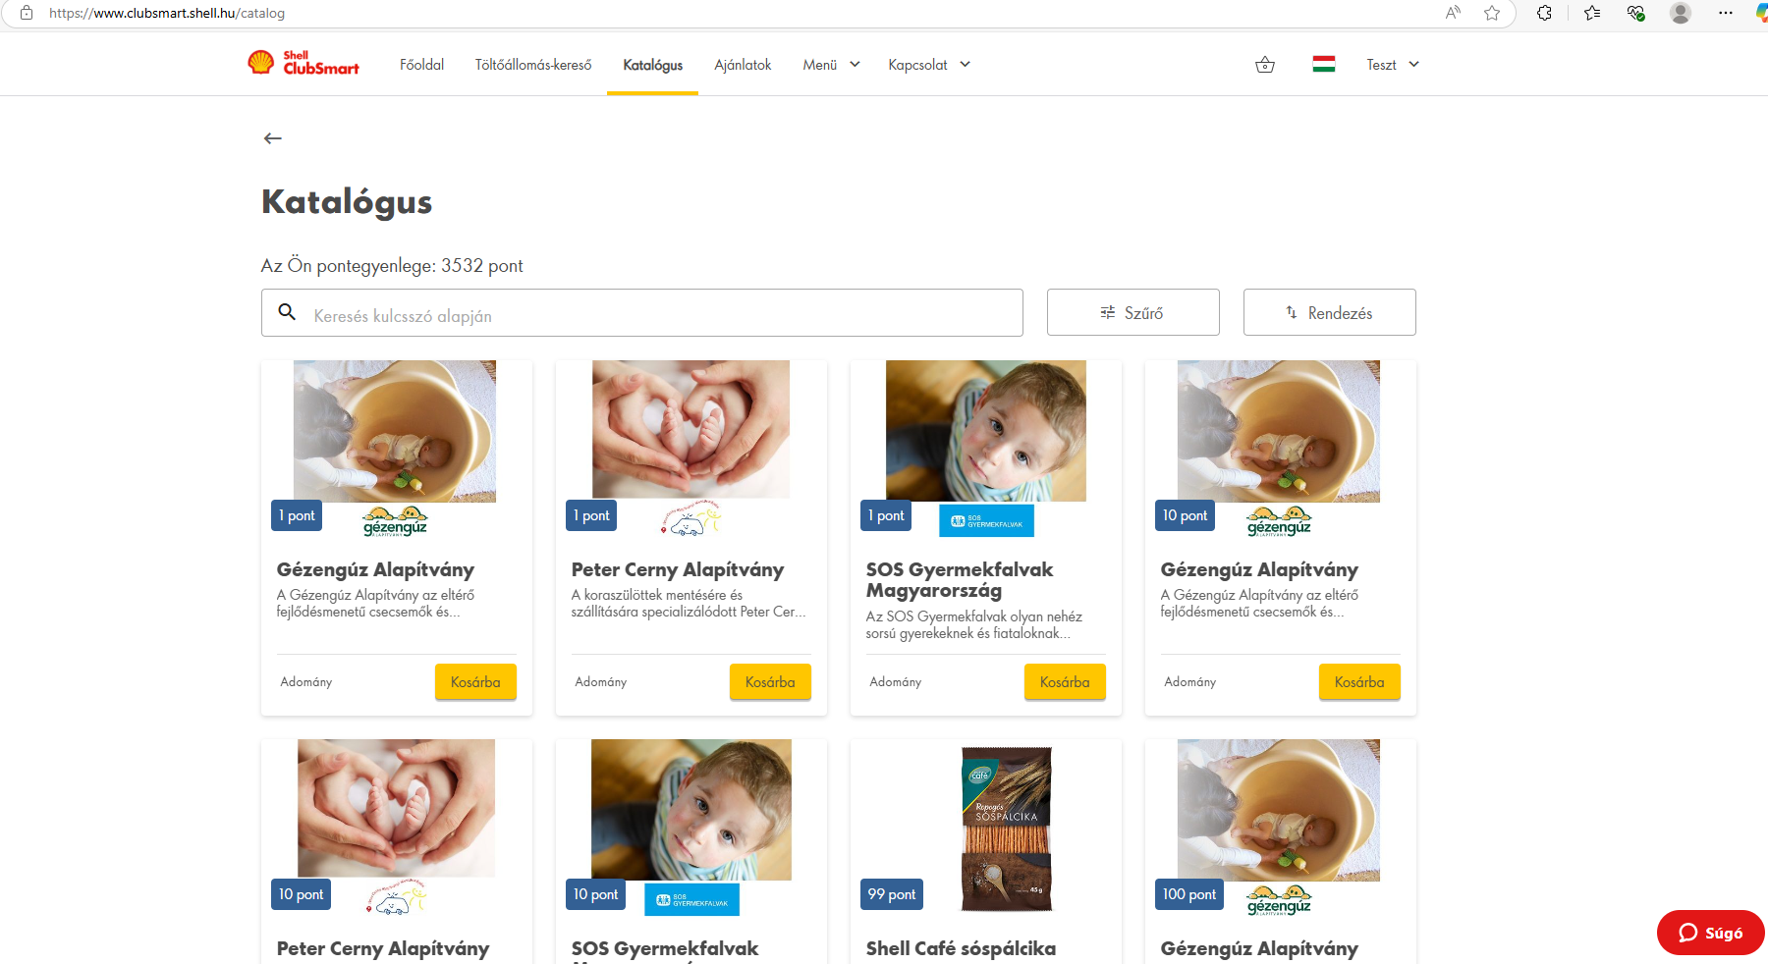
Task: Click the Hungarian flag language icon
Action: point(1323,65)
